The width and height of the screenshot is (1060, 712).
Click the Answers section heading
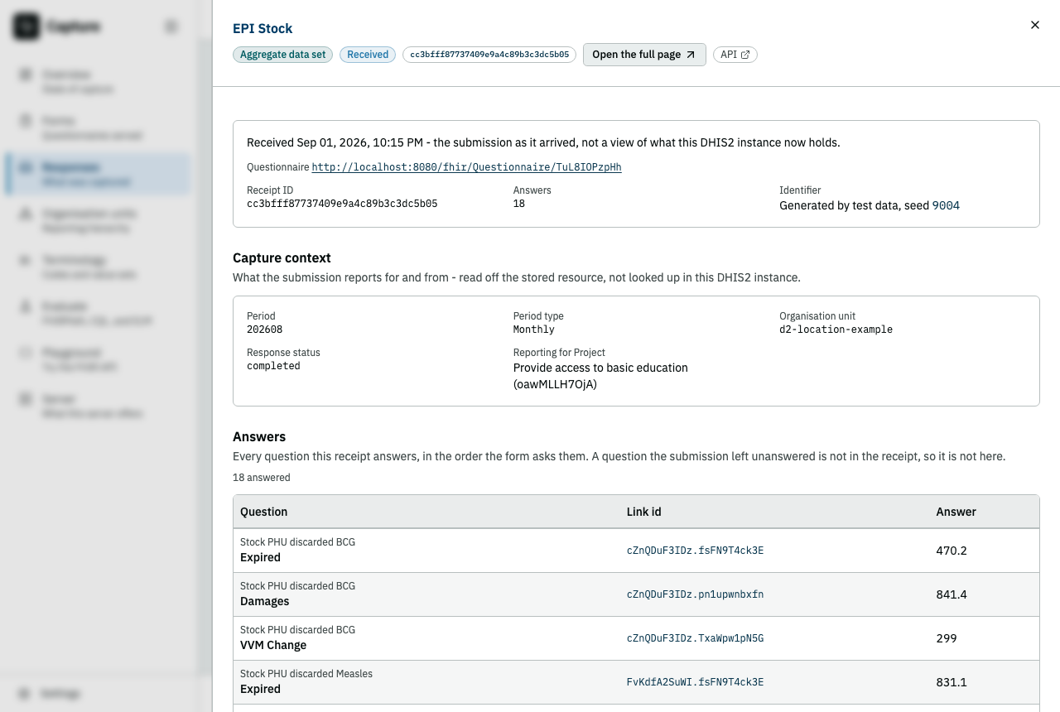[x=259, y=436]
